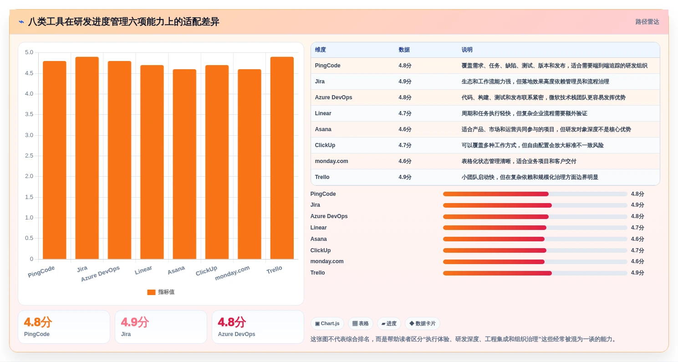Click the Asana progress bar

click(x=535, y=239)
